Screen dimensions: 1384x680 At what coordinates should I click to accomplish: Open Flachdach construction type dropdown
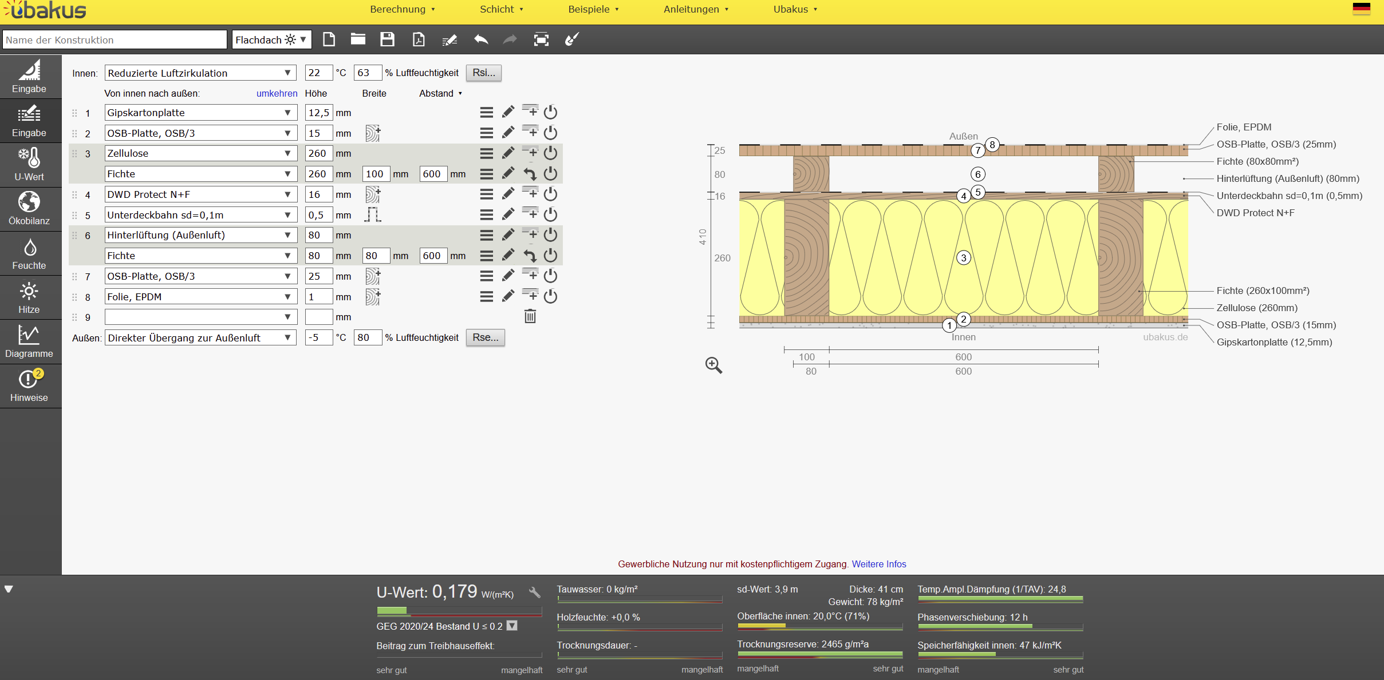pos(271,39)
